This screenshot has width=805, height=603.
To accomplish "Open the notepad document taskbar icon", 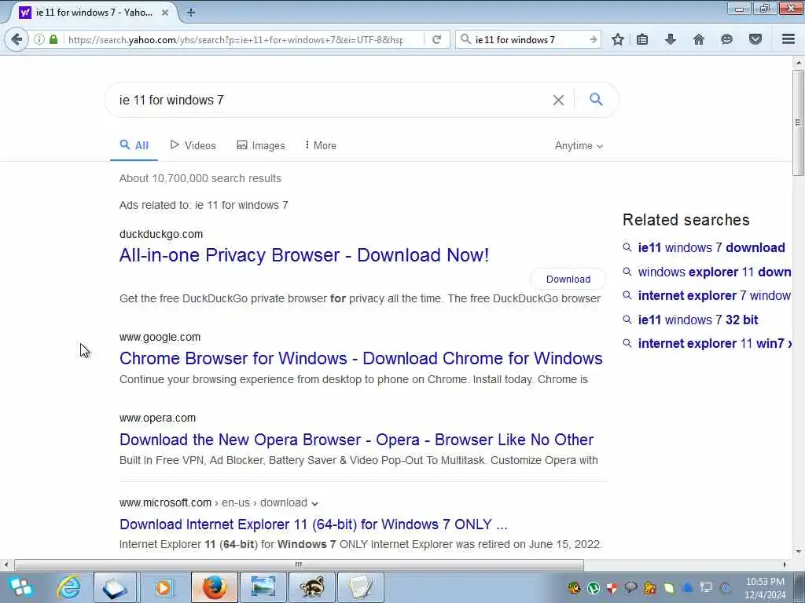I will coord(360,587).
